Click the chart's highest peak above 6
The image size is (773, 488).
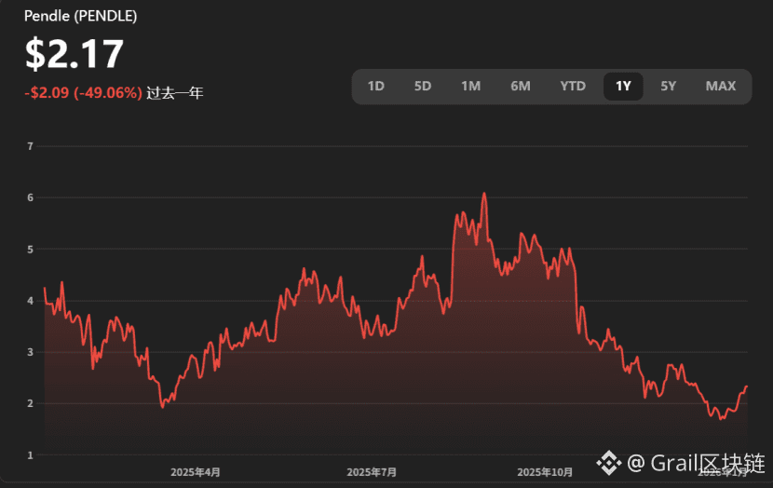coord(484,194)
